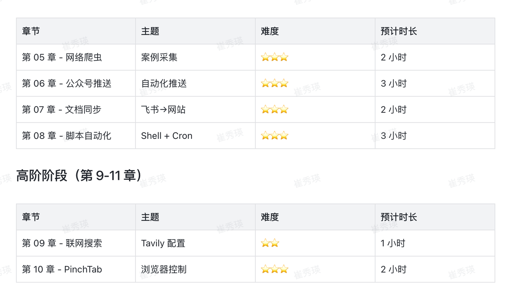
Task: Click the 第 07 章 - 文档同步 entry
Action: tap(62, 110)
